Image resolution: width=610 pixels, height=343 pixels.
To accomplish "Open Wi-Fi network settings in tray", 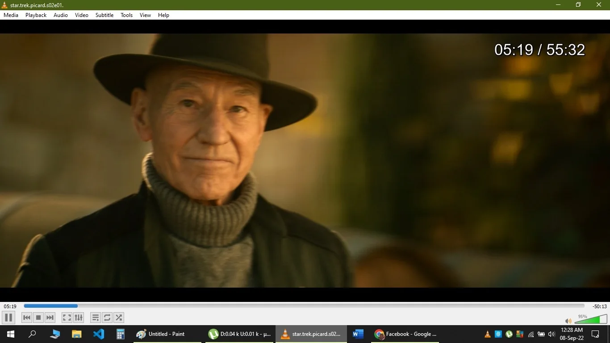I will [531, 334].
